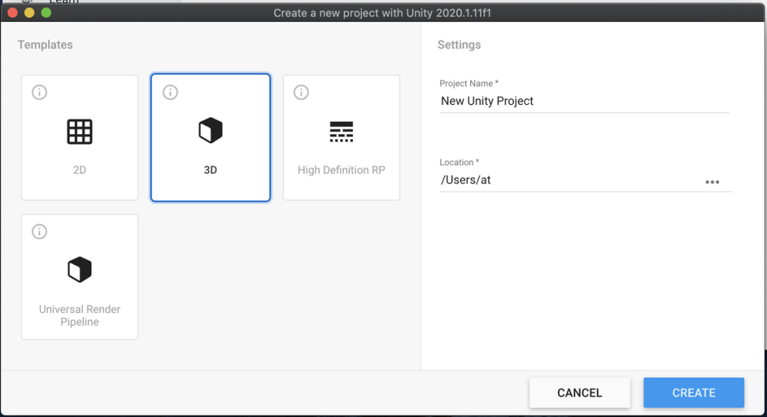The width and height of the screenshot is (767, 417).
Task: Click the blue CREATE button
Action: (x=694, y=392)
